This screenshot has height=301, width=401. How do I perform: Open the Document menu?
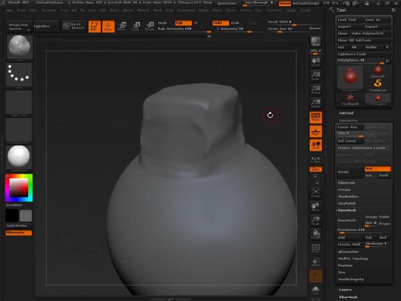pyautogui.click(x=49, y=11)
